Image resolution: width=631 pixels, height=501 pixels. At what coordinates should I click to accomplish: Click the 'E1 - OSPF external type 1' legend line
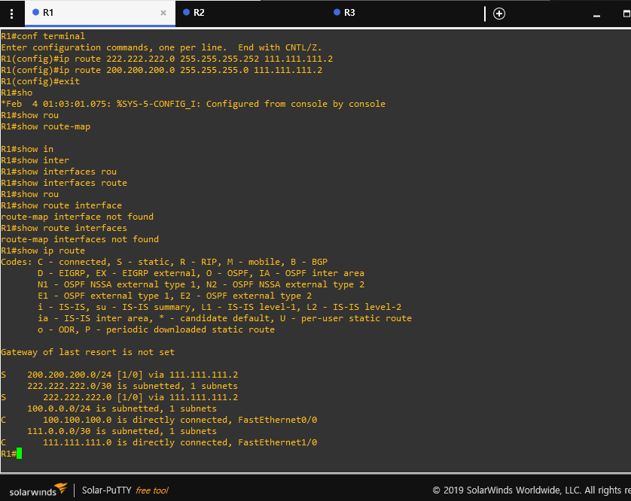(175, 296)
